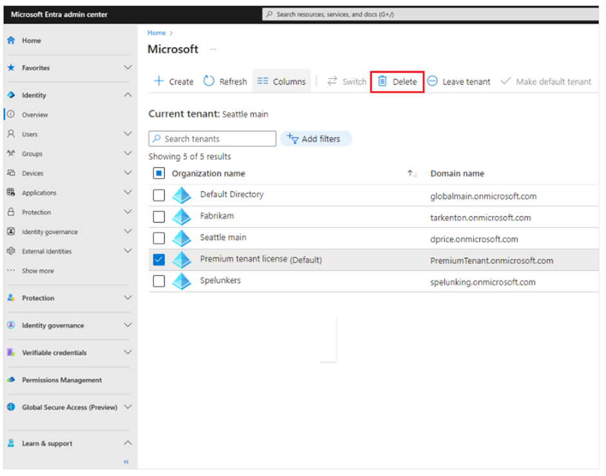Click the Users person icon

[11, 134]
